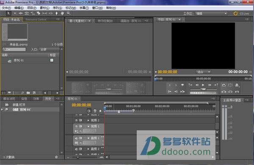Open the 编辑 menu
This screenshot has width=254, height=165.
19,8
